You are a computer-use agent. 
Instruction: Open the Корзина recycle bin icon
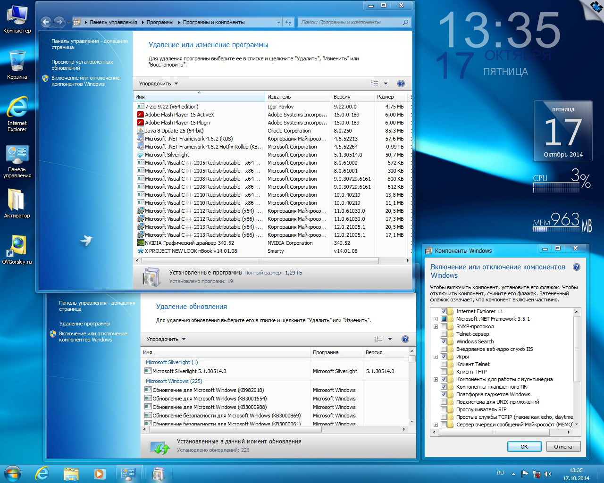17,64
